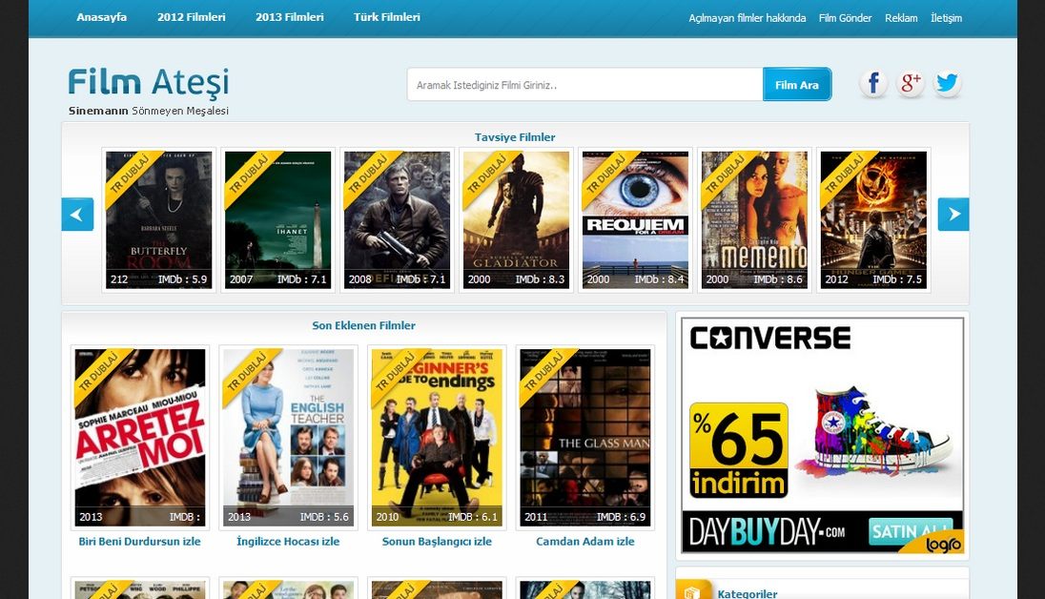The height and width of the screenshot is (599, 1045).
Task: Open the Twitter bird icon
Action: click(947, 84)
